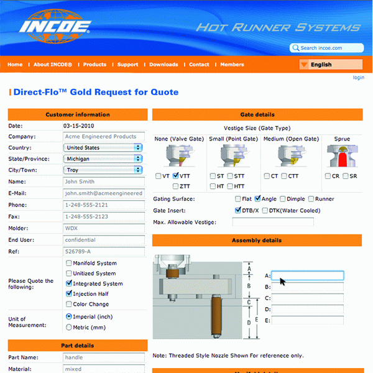
Task: Check the HTT point gate checkbox
Action: pos(230,186)
